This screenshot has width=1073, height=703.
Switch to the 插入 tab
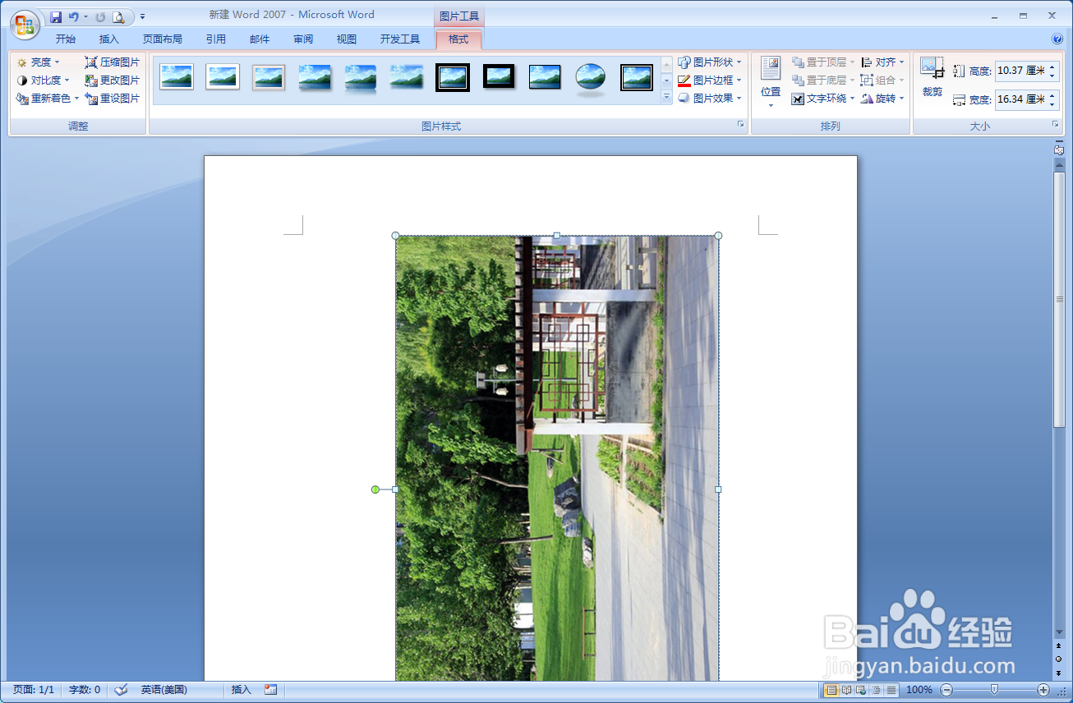[108, 39]
